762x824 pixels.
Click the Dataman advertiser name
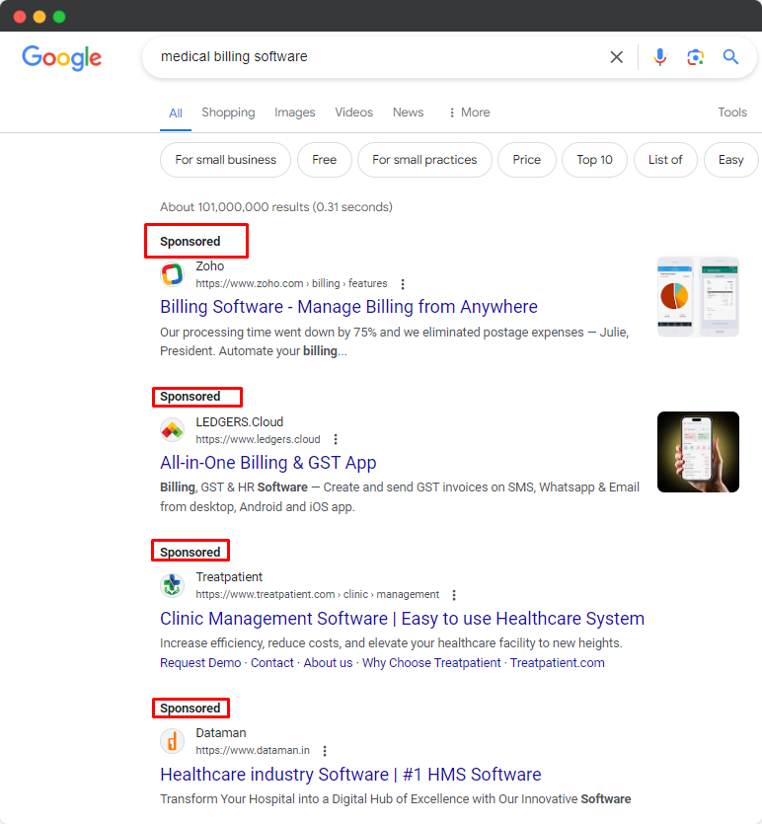(221, 733)
